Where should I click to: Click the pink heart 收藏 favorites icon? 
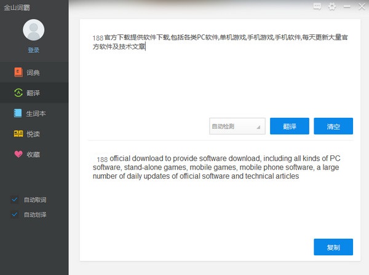[18, 154]
